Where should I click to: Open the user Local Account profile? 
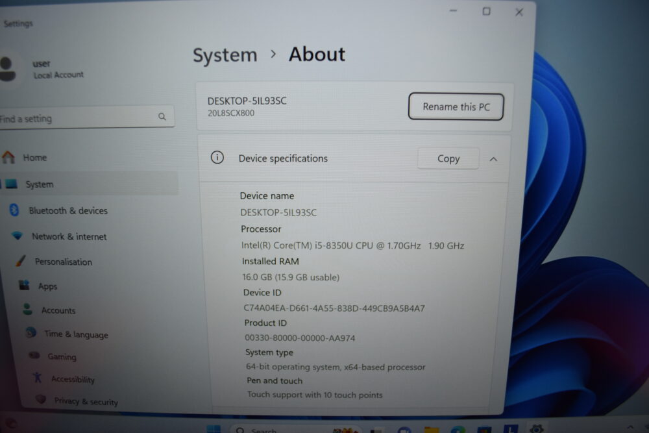[58, 69]
